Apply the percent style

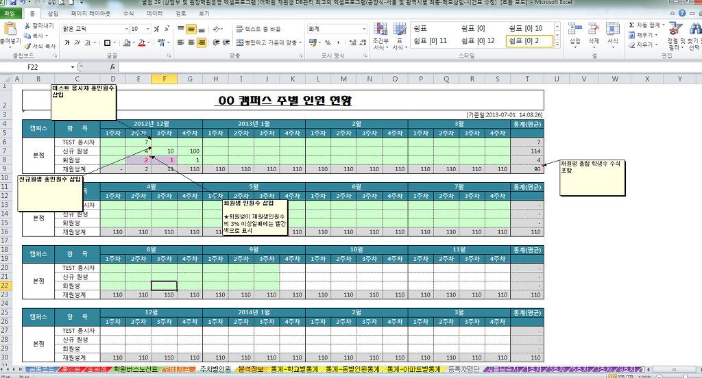pyautogui.click(x=328, y=42)
